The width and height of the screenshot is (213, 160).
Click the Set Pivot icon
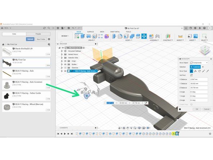coord(191,75)
